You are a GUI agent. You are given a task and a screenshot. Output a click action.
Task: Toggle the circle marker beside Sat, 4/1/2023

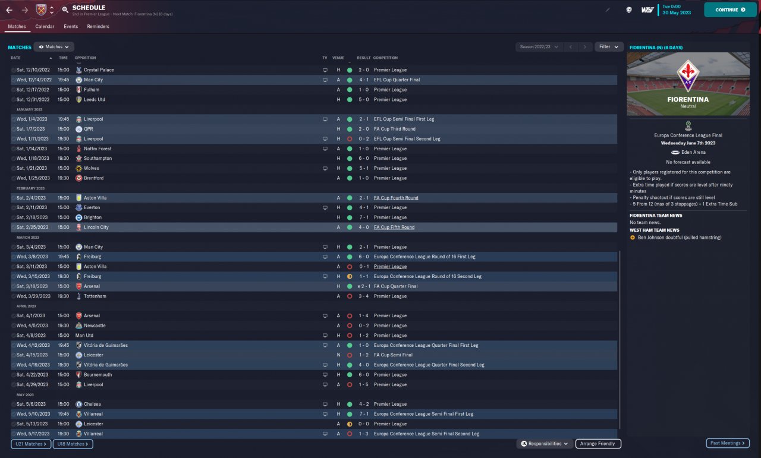[14, 315]
